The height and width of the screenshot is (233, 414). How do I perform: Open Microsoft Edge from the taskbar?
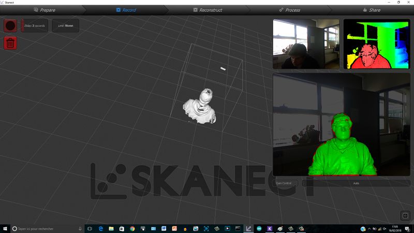point(100,228)
